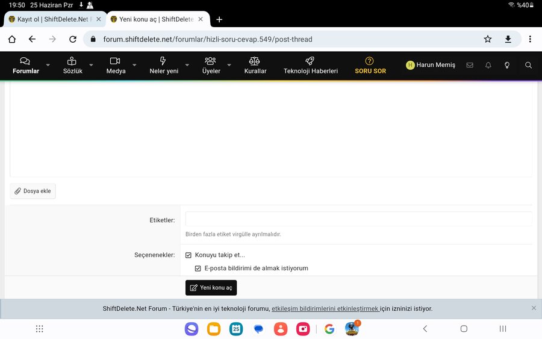The image size is (542, 339).
Task: Open the Android app drawer grid
Action: tap(39, 329)
